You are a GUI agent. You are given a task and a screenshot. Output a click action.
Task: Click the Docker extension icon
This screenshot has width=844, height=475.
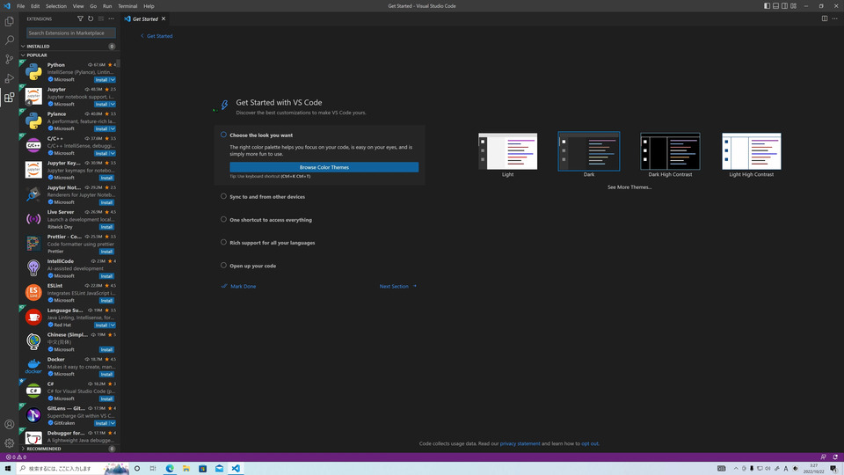click(x=33, y=366)
